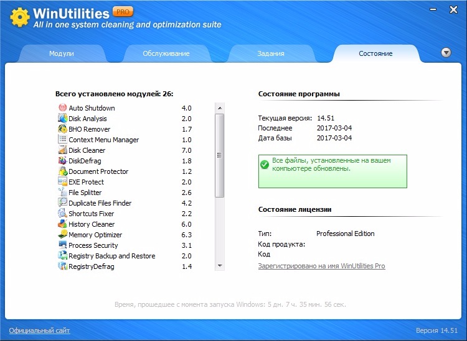467x341 pixels.
Task: Click the Process Security module icon
Action: click(62, 245)
